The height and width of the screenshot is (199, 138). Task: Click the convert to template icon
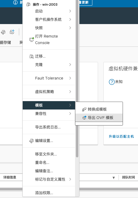[x=84, y=109]
